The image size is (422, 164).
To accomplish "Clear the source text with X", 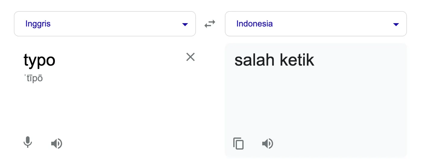I will click(191, 57).
